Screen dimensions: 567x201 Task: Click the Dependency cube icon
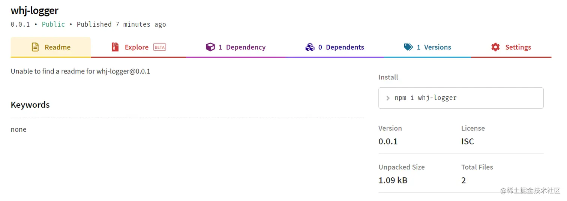coord(210,47)
